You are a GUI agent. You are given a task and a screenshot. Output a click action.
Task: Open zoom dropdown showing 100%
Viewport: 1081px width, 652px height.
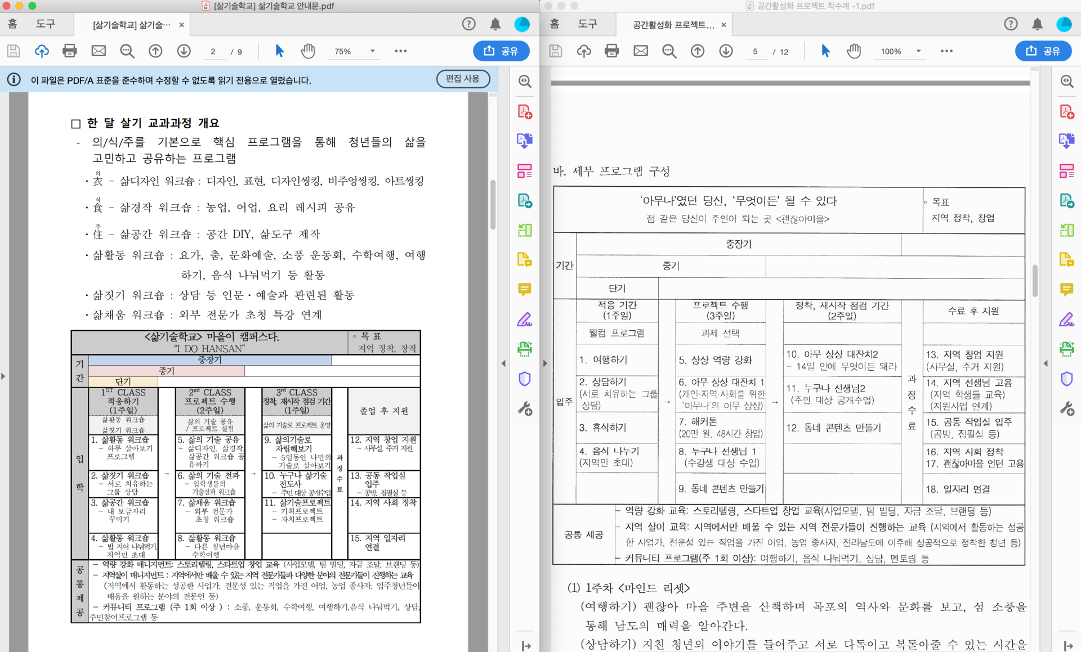(x=901, y=51)
